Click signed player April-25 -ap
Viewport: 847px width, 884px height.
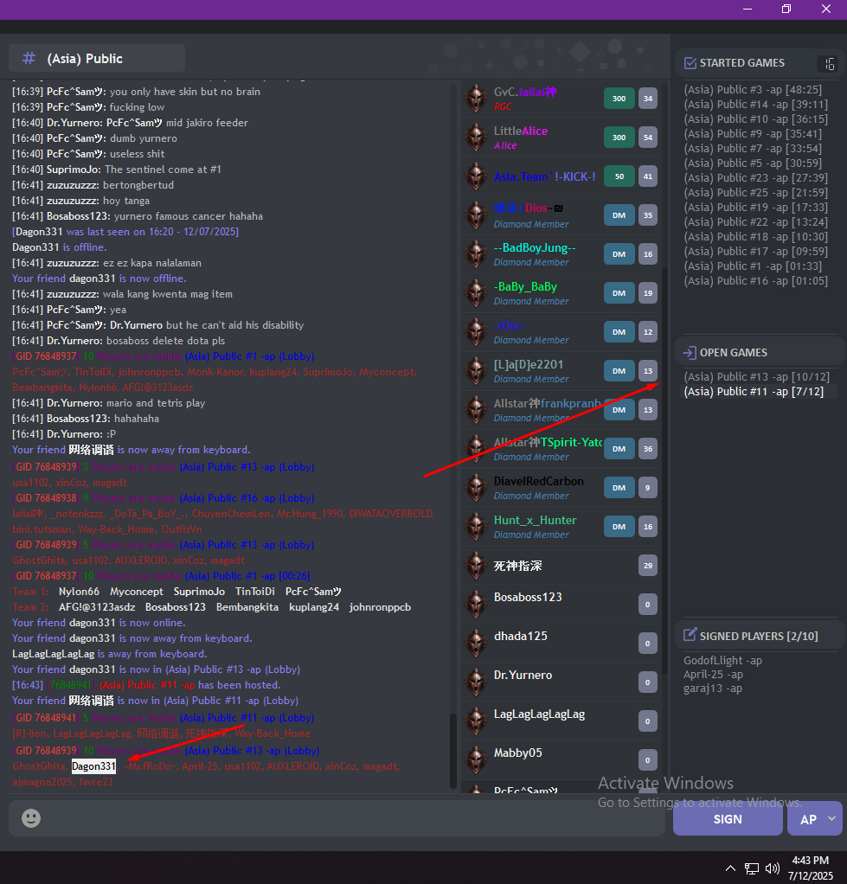coord(713,675)
